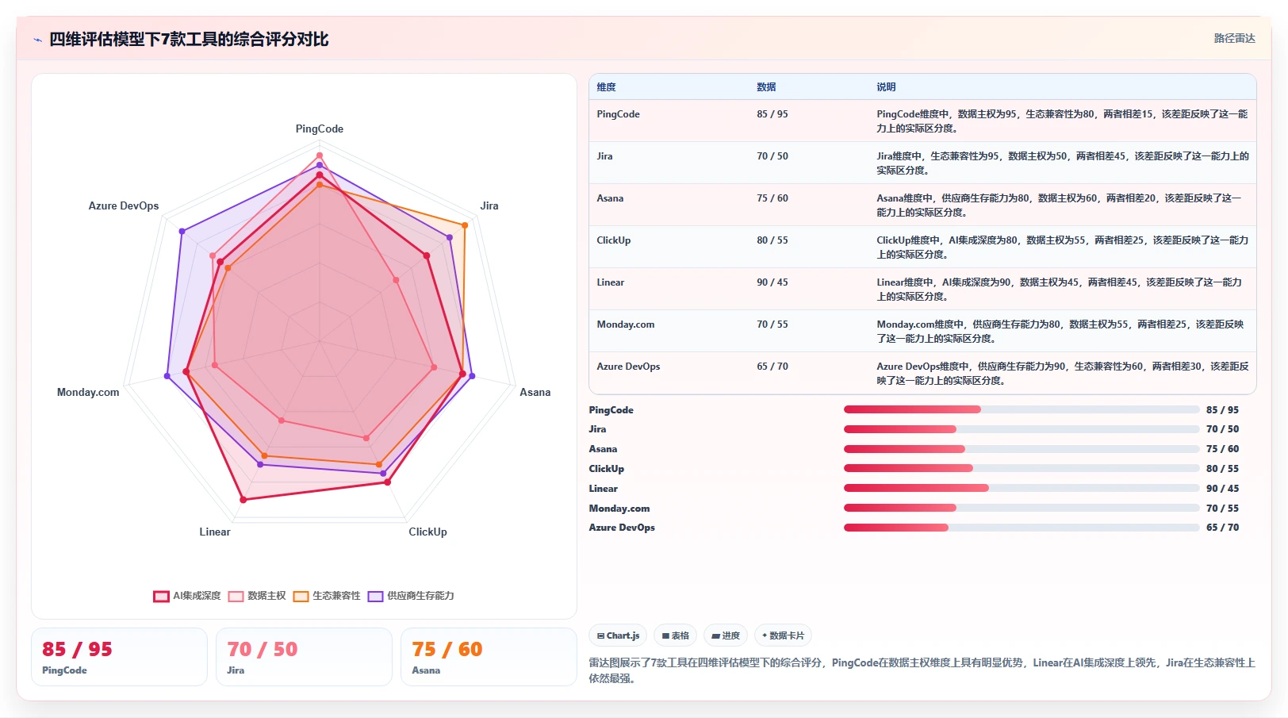Click the Azure DevOps point on 供应商生存能力 series
Viewport: 1288px width, 718px height.
182,231
